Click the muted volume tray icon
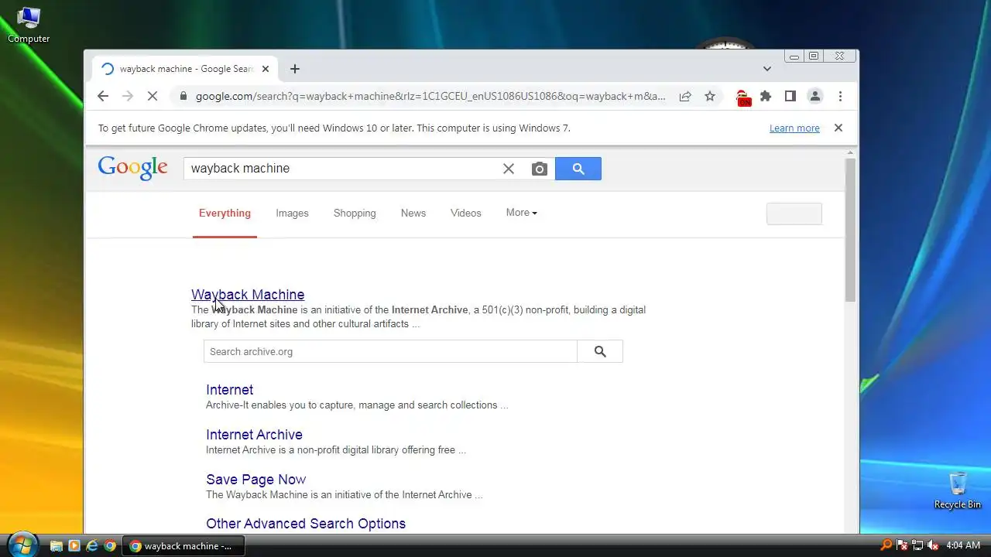991x557 pixels. (x=933, y=545)
